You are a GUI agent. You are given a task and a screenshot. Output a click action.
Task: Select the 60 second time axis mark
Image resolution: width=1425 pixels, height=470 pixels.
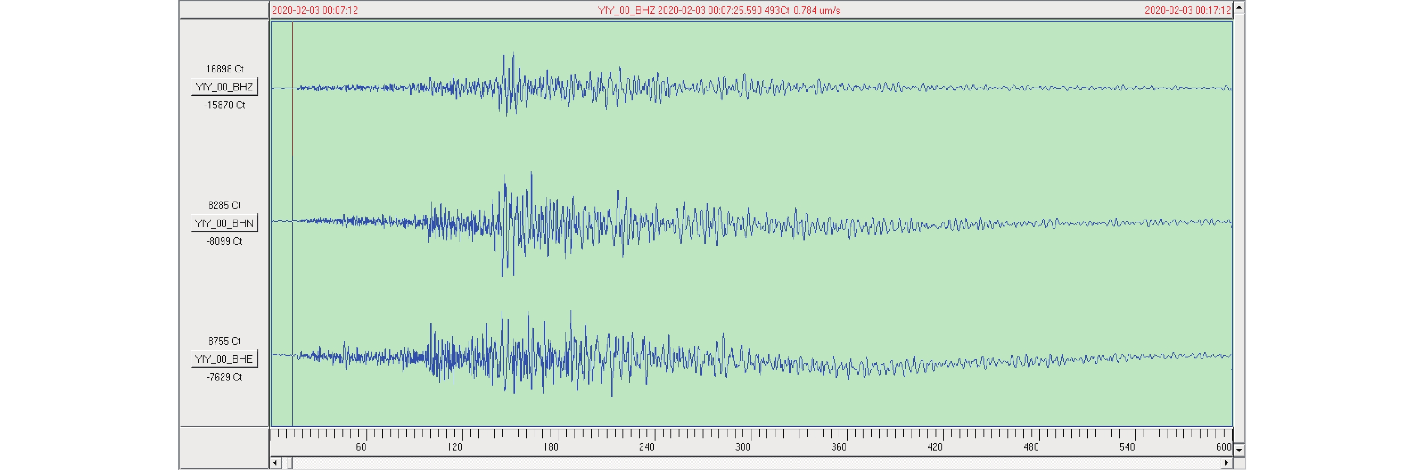(361, 447)
